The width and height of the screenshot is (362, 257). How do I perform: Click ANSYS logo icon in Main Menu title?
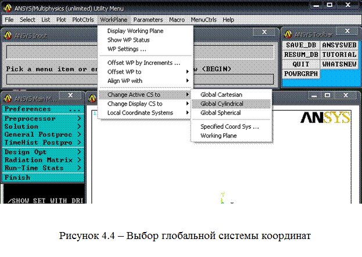(x=8, y=99)
